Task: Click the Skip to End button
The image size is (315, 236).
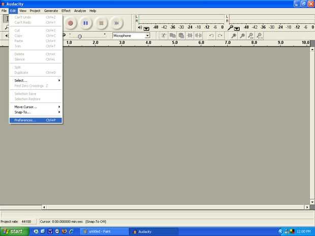Action: (116, 23)
